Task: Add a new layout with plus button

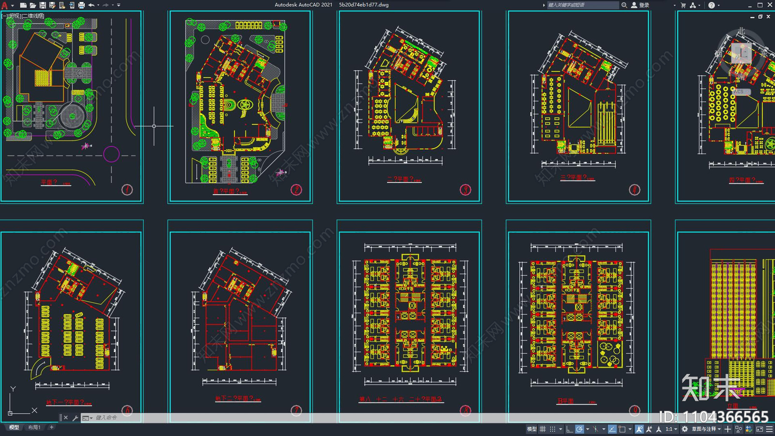Action: pos(52,427)
